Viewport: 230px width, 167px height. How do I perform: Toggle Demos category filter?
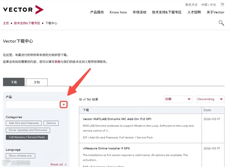point(51,123)
